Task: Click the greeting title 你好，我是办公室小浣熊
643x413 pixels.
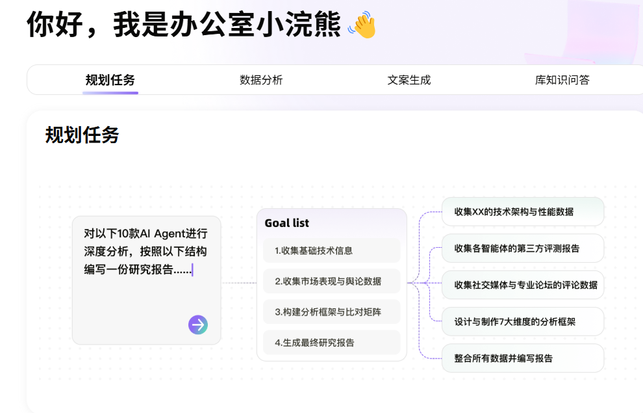Action: [x=184, y=24]
